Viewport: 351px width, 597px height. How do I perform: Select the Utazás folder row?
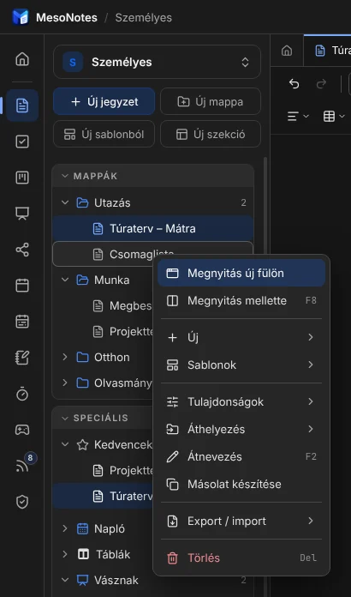[x=152, y=203]
